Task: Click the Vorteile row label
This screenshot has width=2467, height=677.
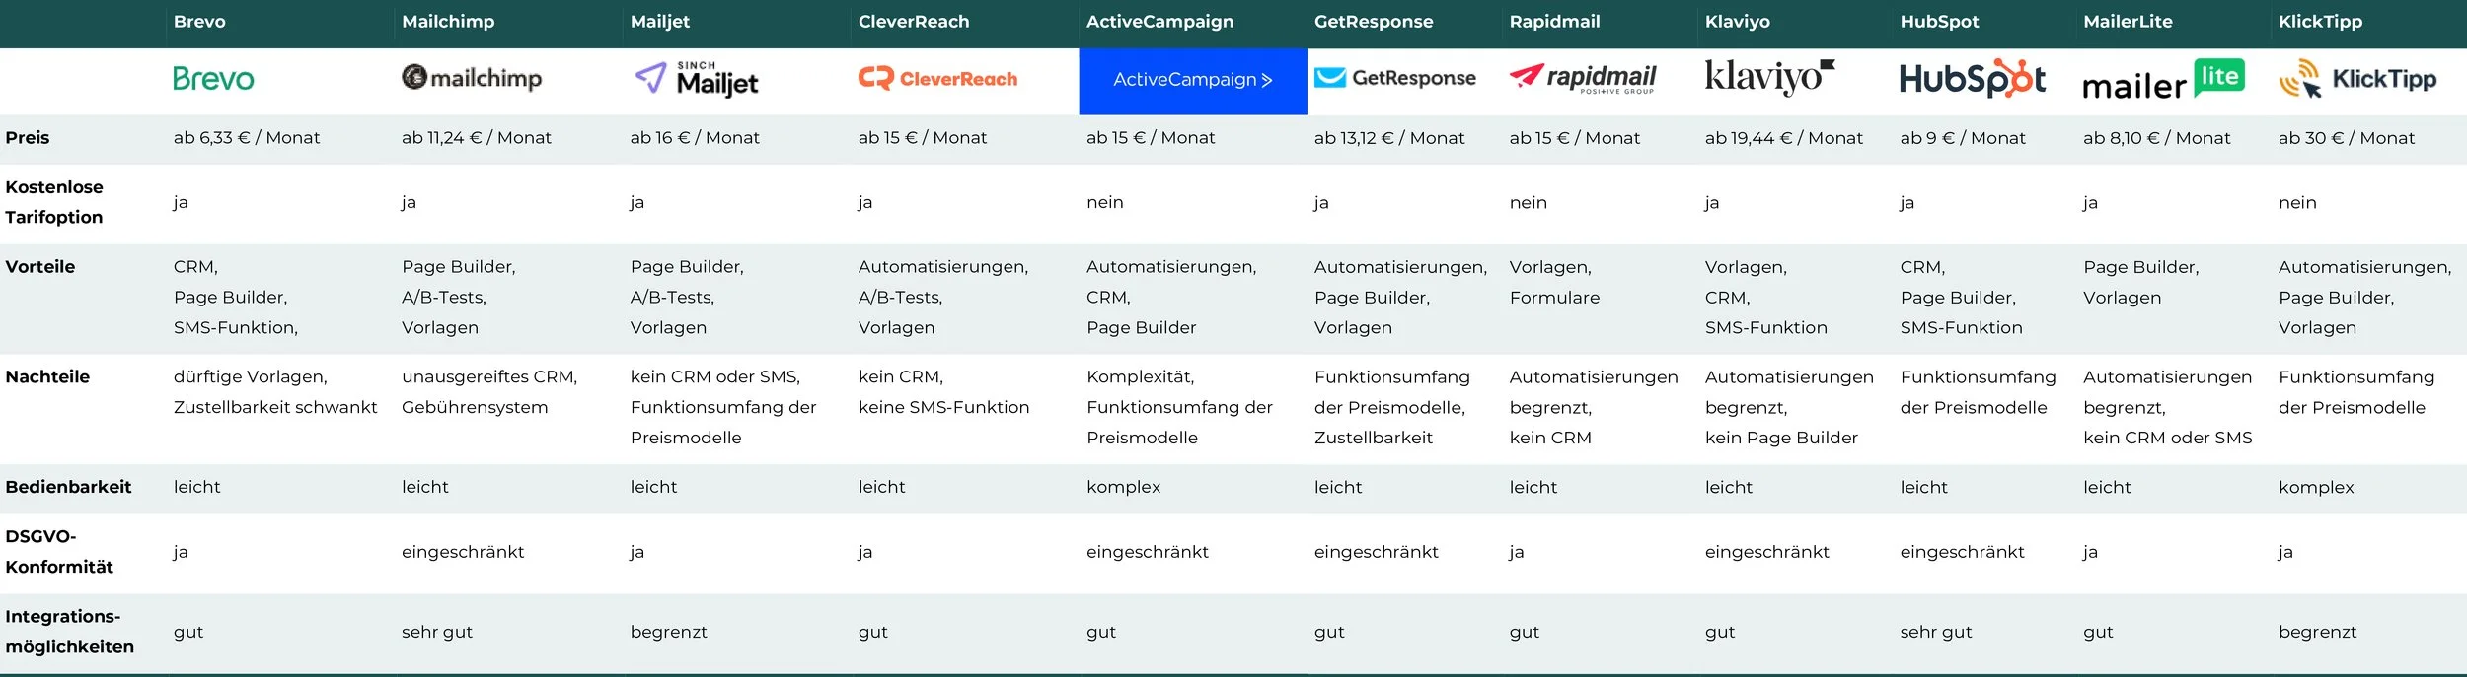Action: click(40, 267)
